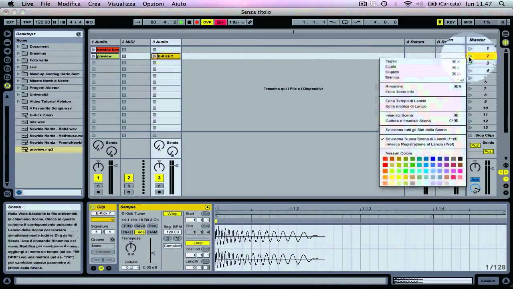Click the sample Edit button

coord(127,226)
